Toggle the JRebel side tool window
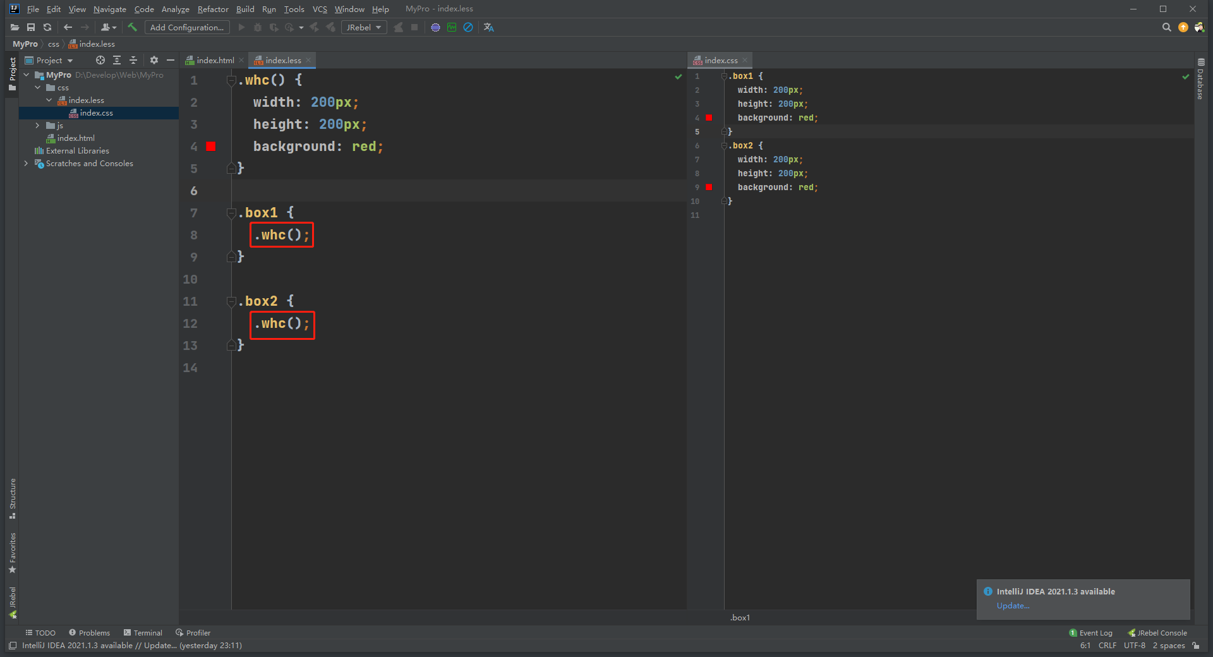The width and height of the screenshot is (1213, 657). coord(13,603)
